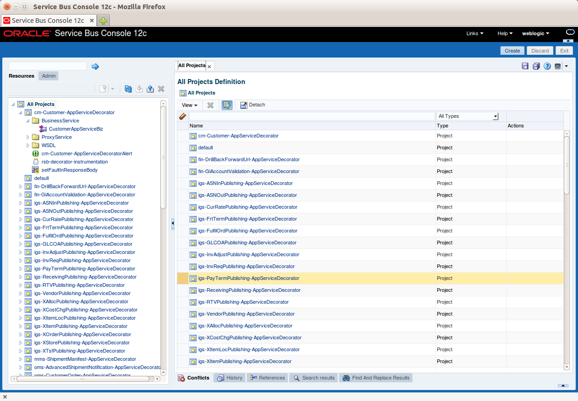This screenshot has width=578, height=401.
Task: Open the History tab
Action: click(229, 378)
